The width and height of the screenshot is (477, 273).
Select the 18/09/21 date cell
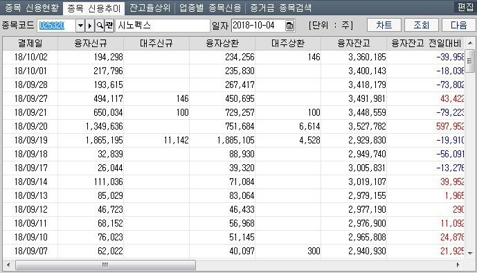[30, 112]
